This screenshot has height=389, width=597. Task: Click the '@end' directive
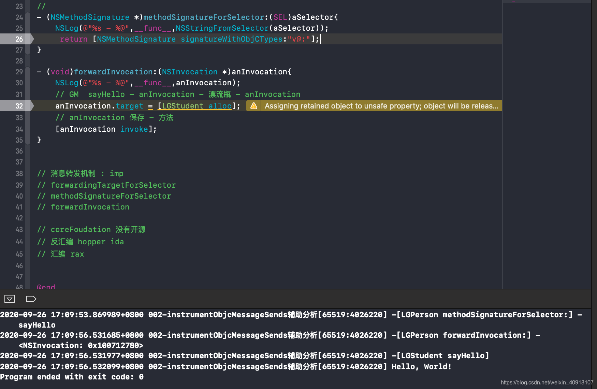point(46,286)
